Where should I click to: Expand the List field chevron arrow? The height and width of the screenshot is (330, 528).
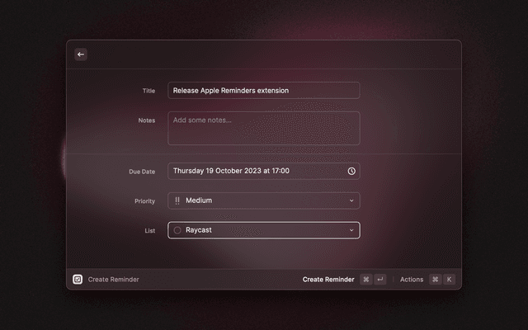351,230
